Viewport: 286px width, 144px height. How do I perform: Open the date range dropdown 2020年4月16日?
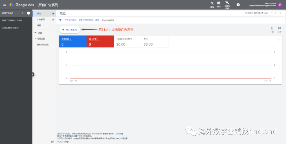[263, 13]
